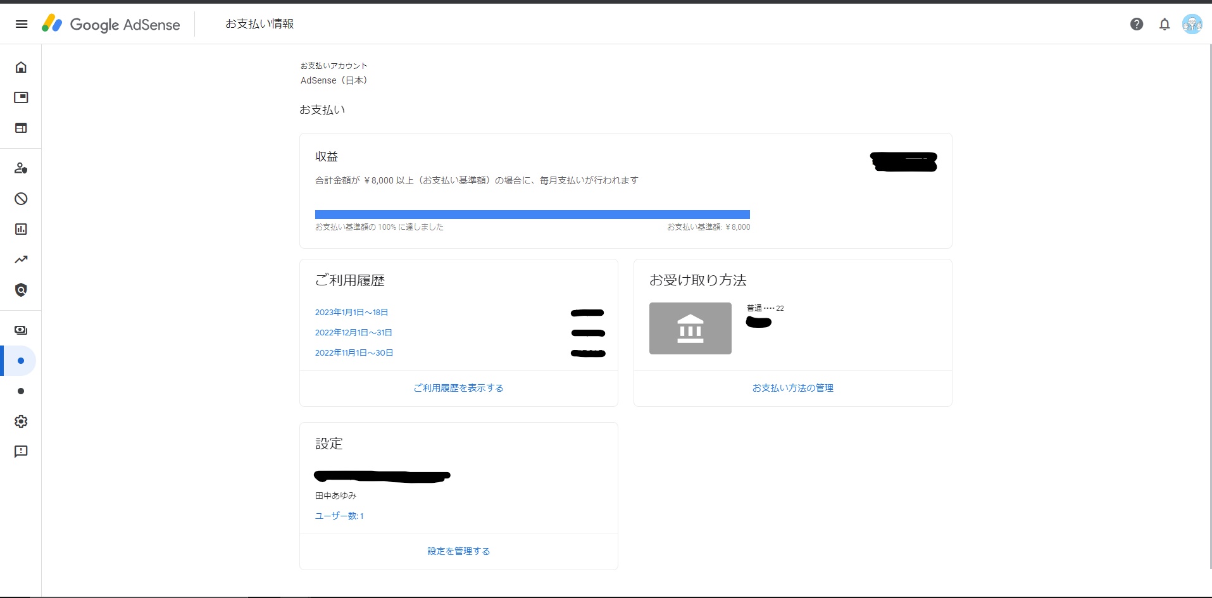This screenshot has width=1212, height=598.
Task: Open the Account settings gear icon
Action: point(21,421)
